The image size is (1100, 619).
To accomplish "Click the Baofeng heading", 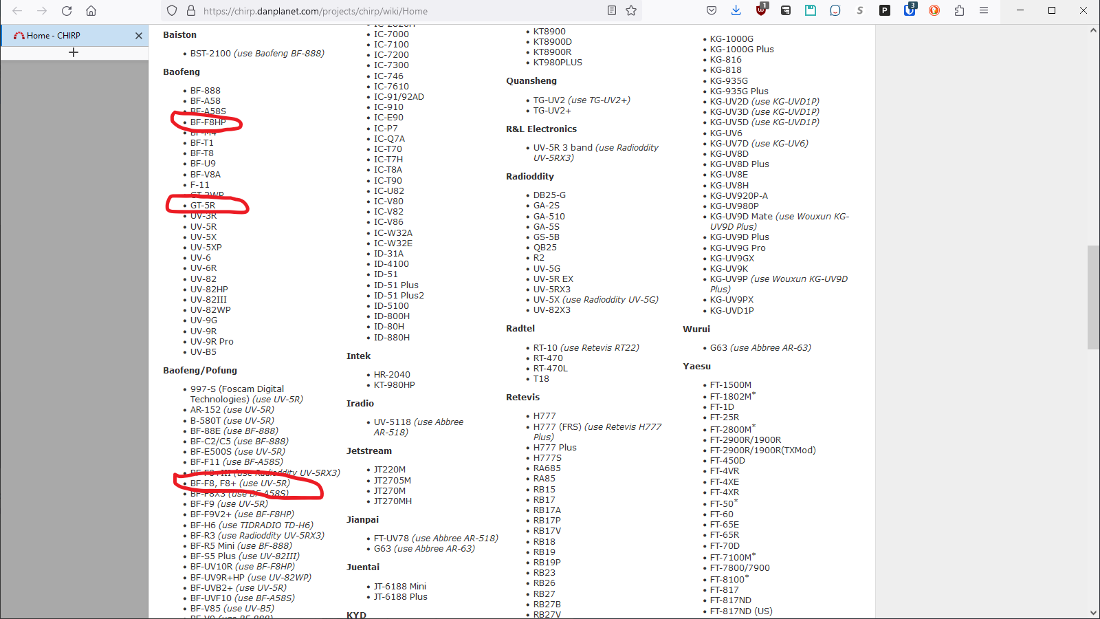I will click(181, 72).
